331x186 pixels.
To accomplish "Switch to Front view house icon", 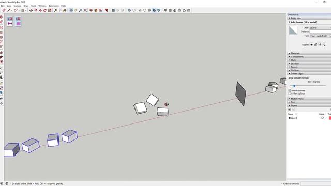I will coord(175,10).
